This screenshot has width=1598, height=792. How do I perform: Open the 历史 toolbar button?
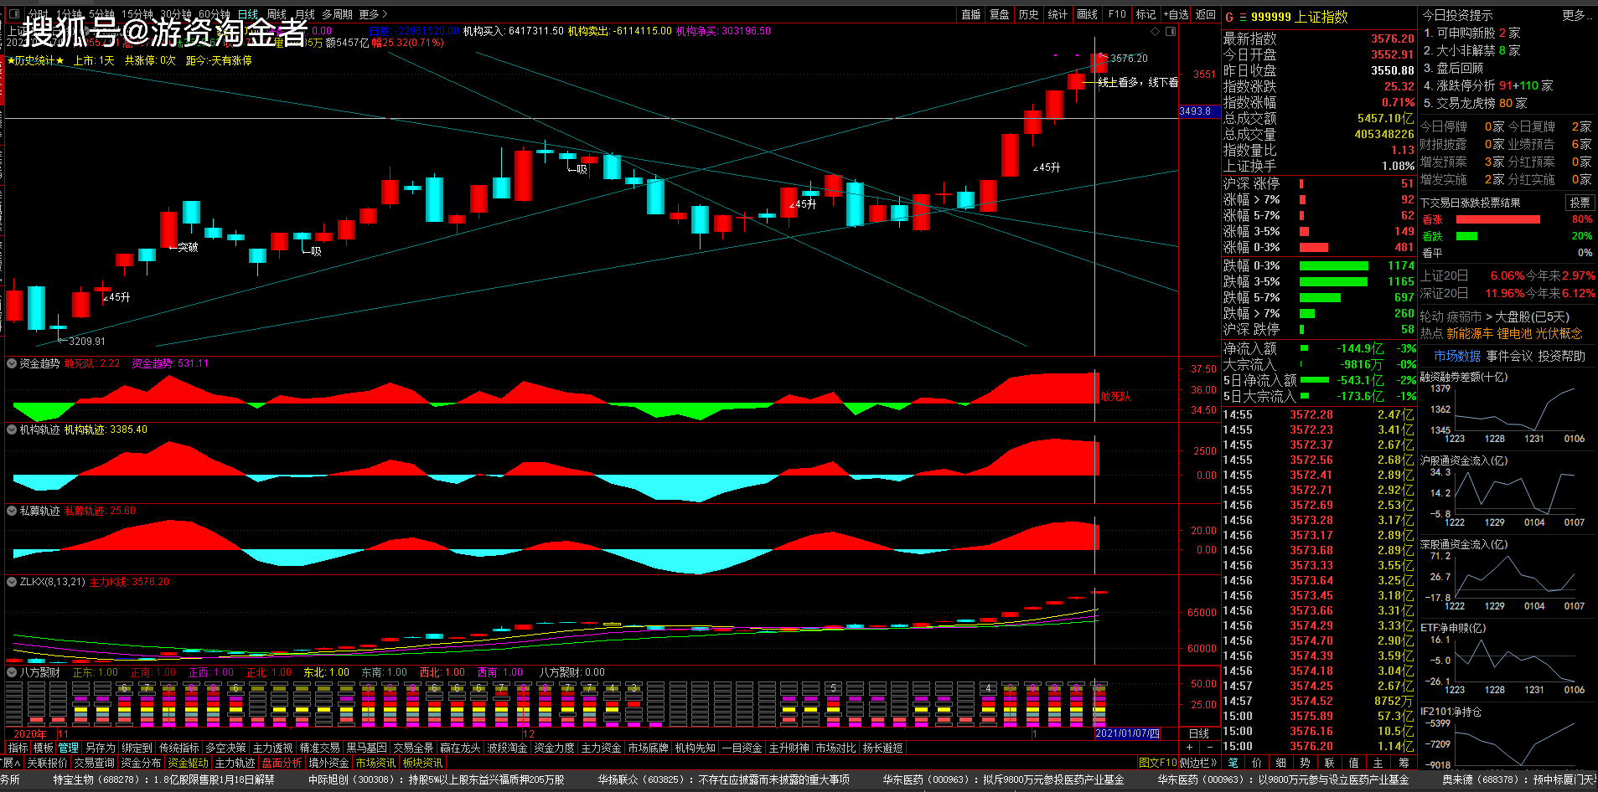pos(1028,14)
